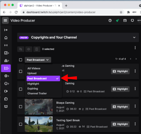Open three-dot menu for Testing Spell Break
The width and height of the screenshot is (141, 134).
point(135,124)
